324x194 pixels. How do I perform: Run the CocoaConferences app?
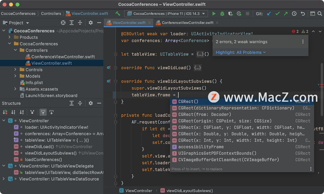[x=214, y=14]
